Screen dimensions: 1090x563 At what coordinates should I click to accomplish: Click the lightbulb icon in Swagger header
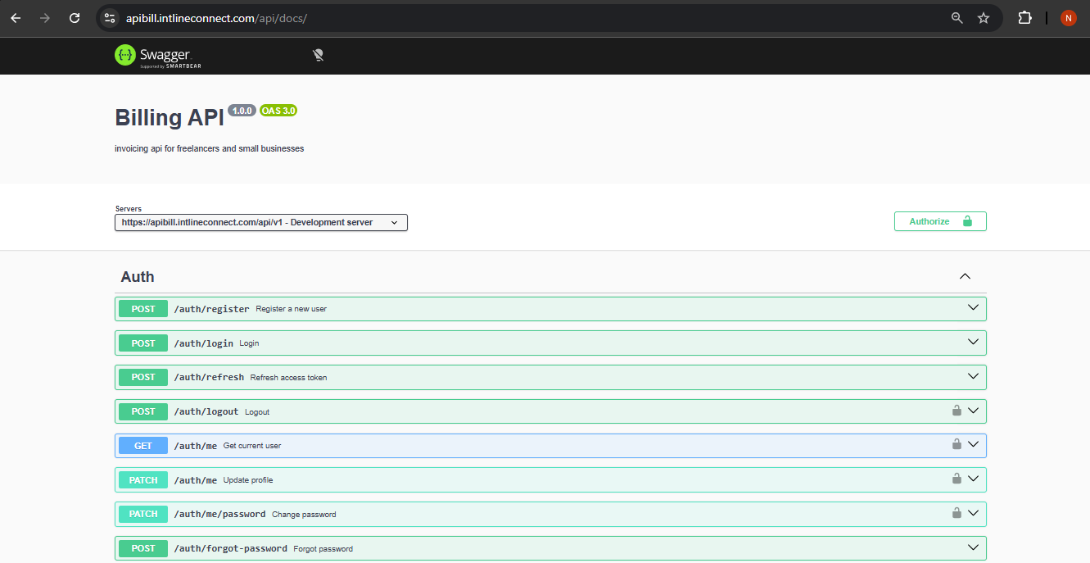(x=319, y=55)
